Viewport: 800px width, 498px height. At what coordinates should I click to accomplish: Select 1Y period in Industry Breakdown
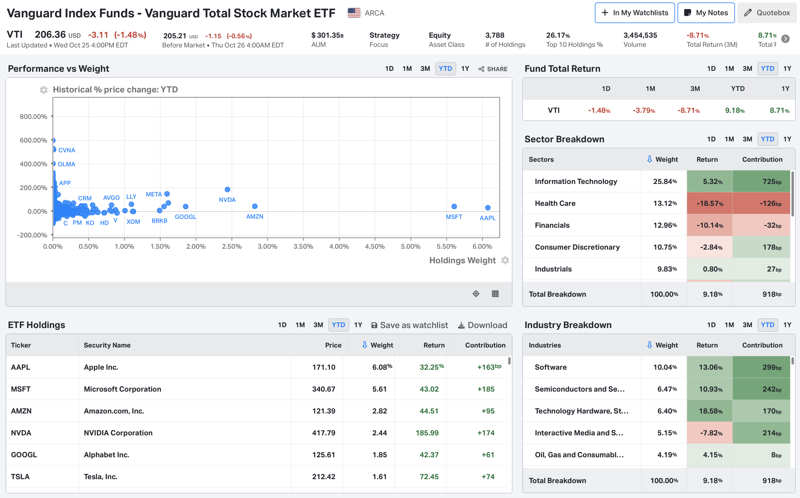coord(787,325)
